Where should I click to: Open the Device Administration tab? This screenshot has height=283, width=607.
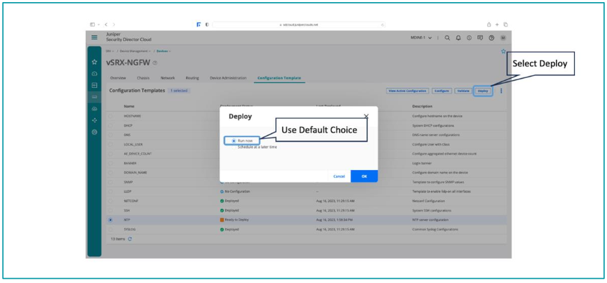pyautogui.click(x=228, y=78)
